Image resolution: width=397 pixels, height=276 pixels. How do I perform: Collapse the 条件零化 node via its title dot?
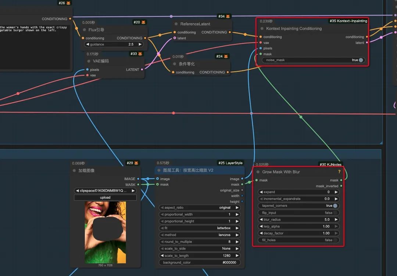click(x=175, y=64)
